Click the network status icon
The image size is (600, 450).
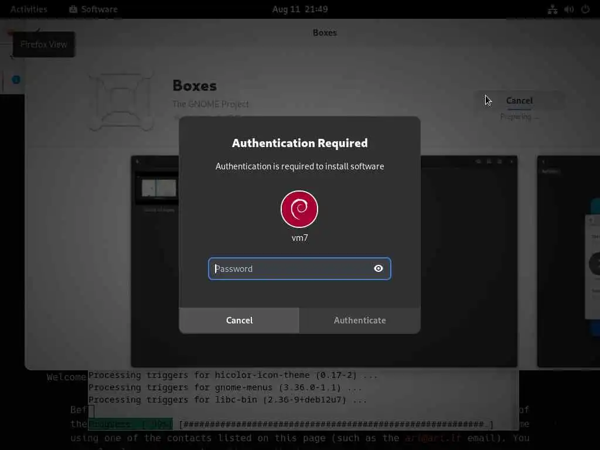552,9
